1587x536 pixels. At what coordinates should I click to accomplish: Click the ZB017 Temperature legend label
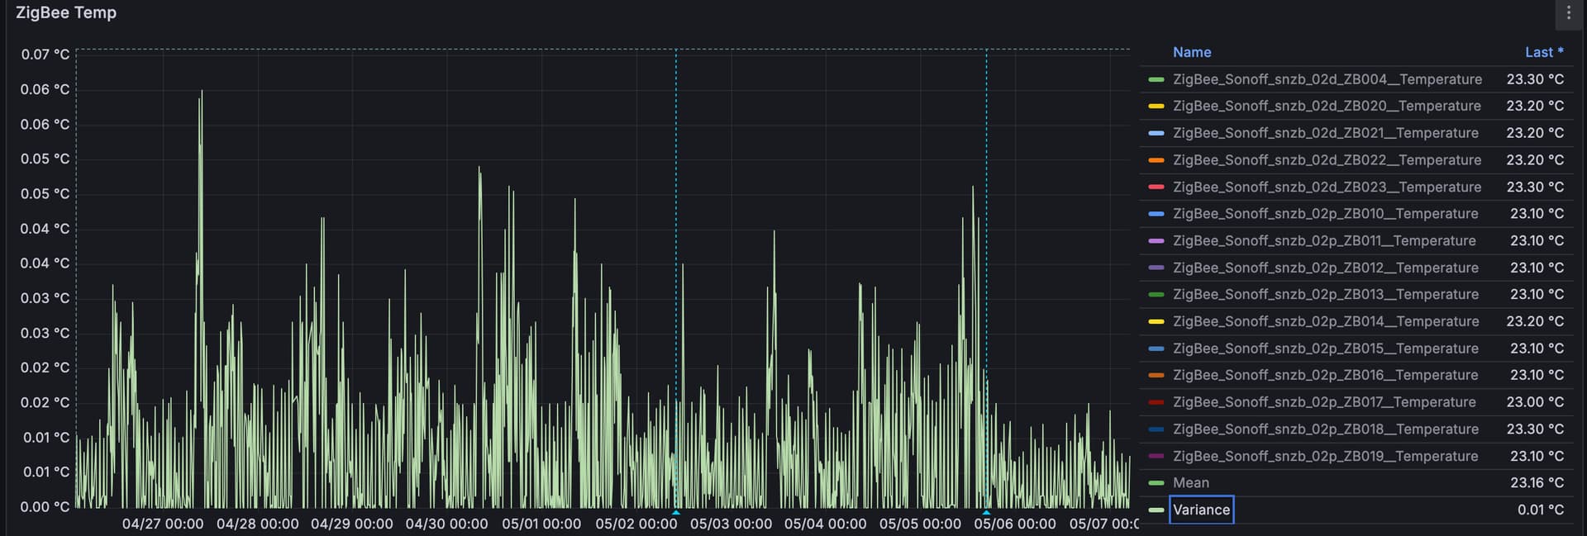click(x=1324, y=402)
